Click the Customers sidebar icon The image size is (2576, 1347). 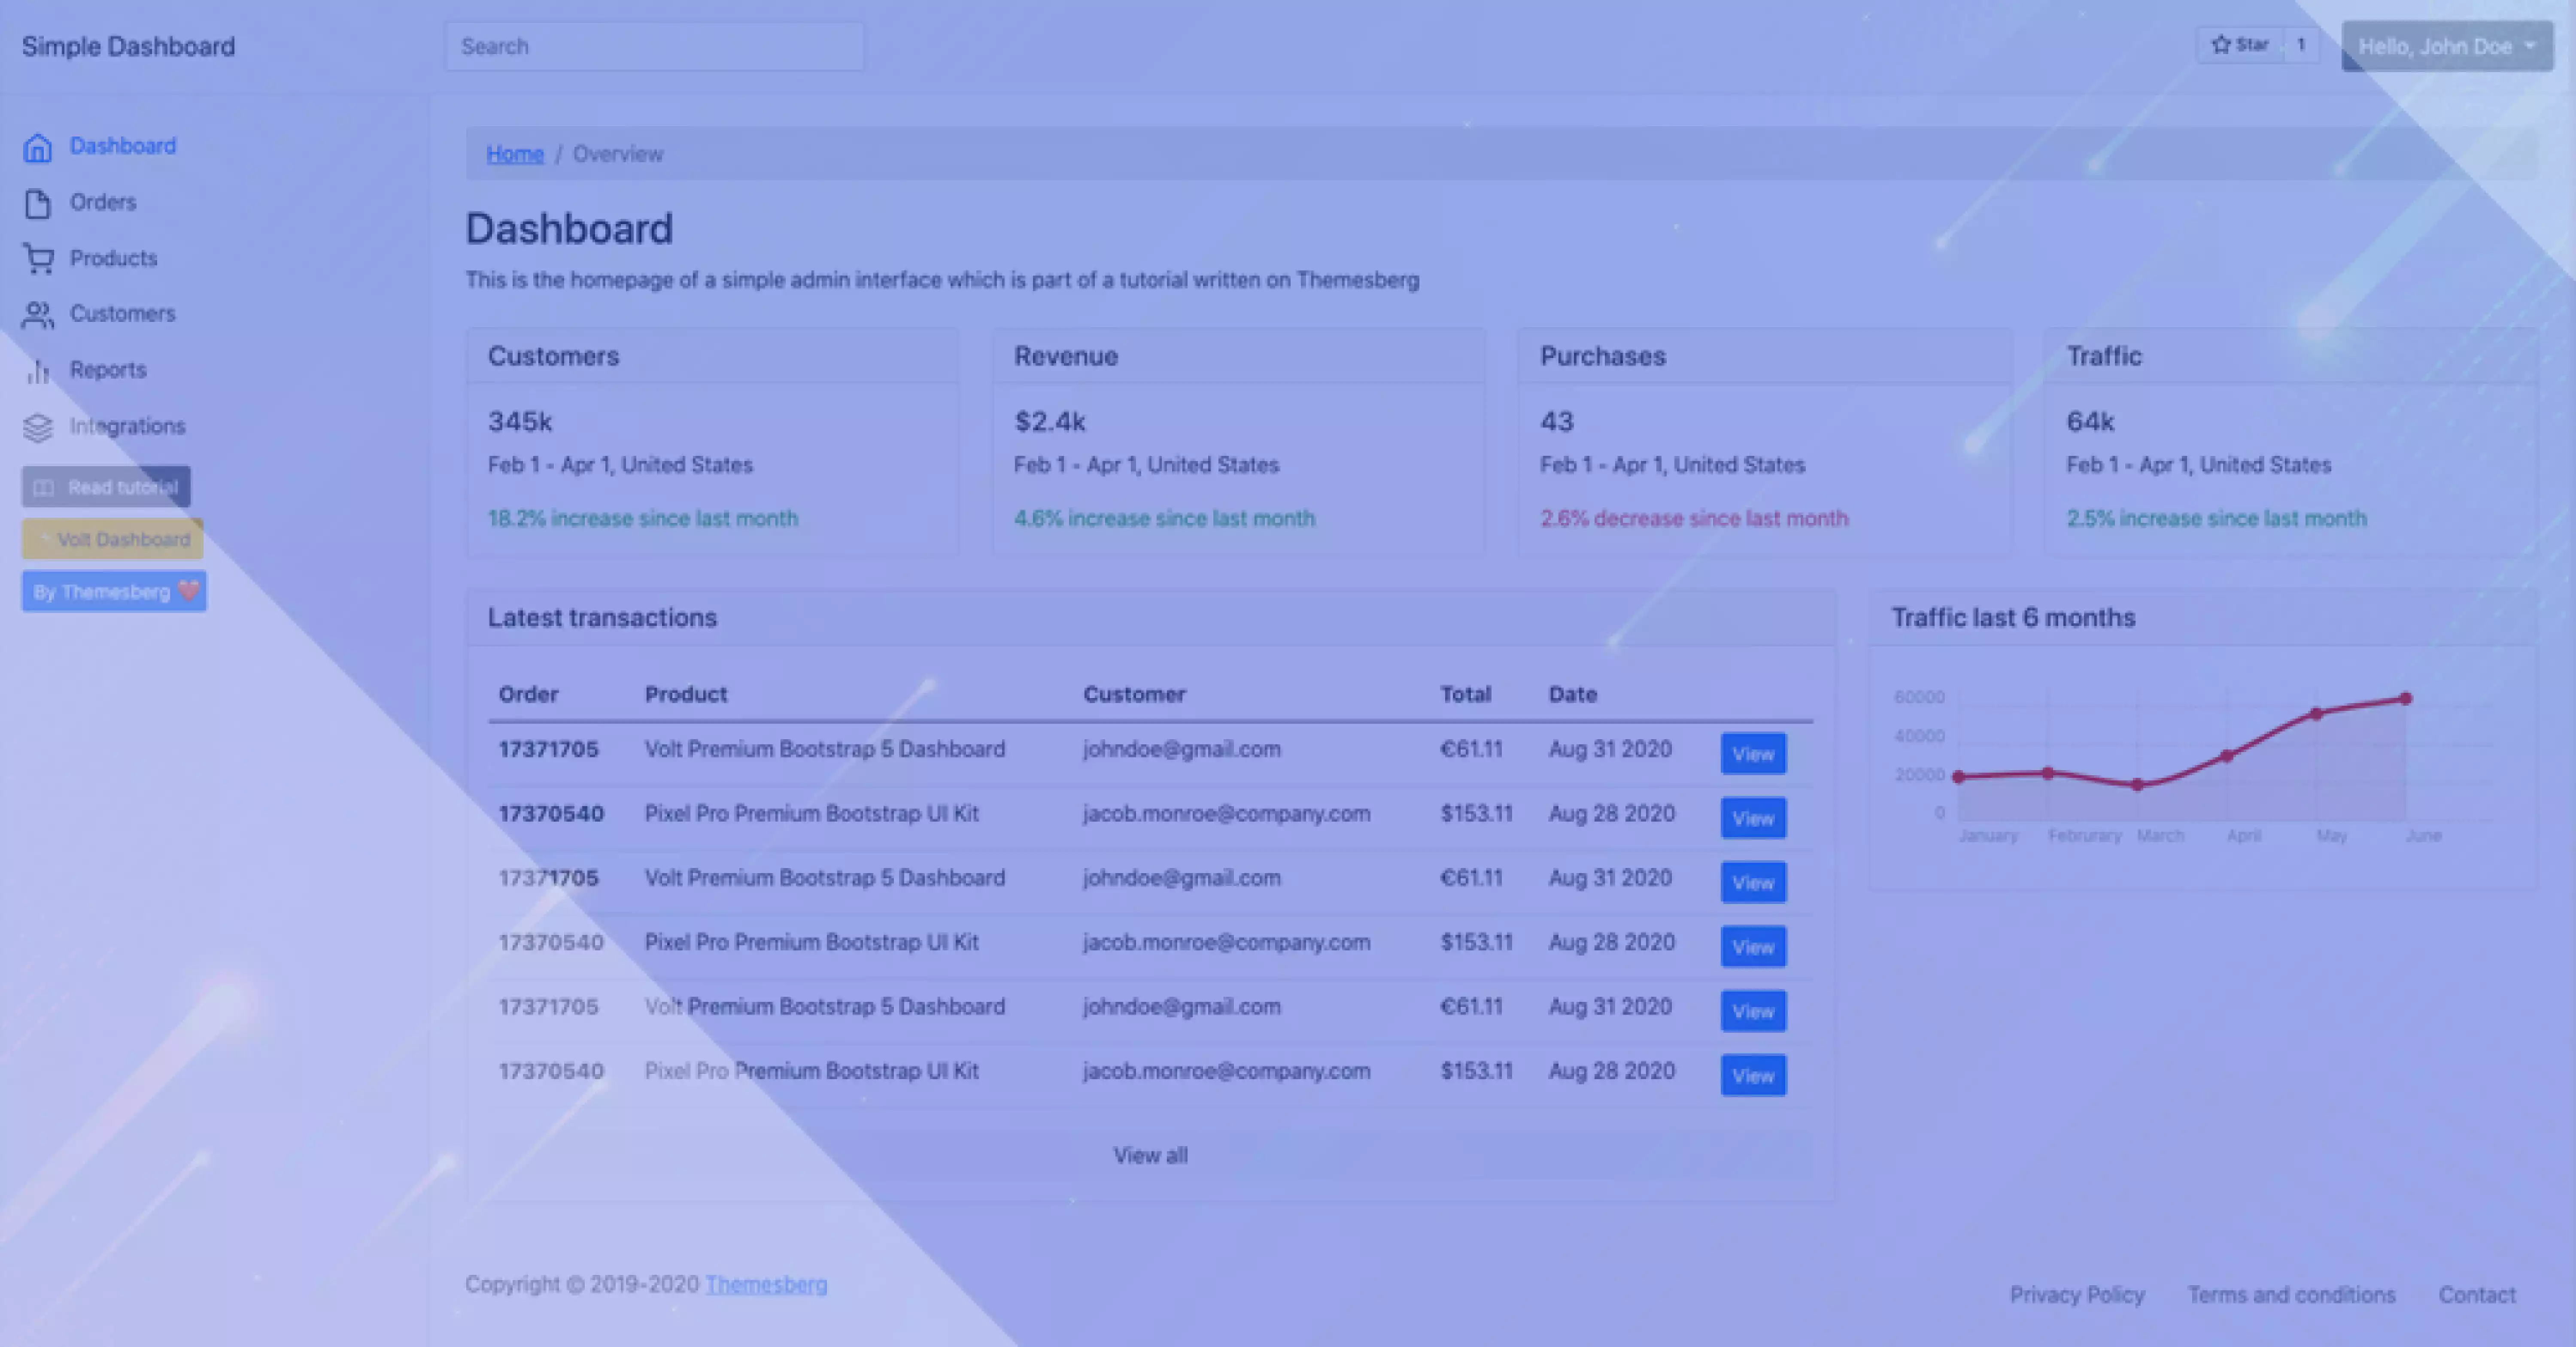click(37, 313)
